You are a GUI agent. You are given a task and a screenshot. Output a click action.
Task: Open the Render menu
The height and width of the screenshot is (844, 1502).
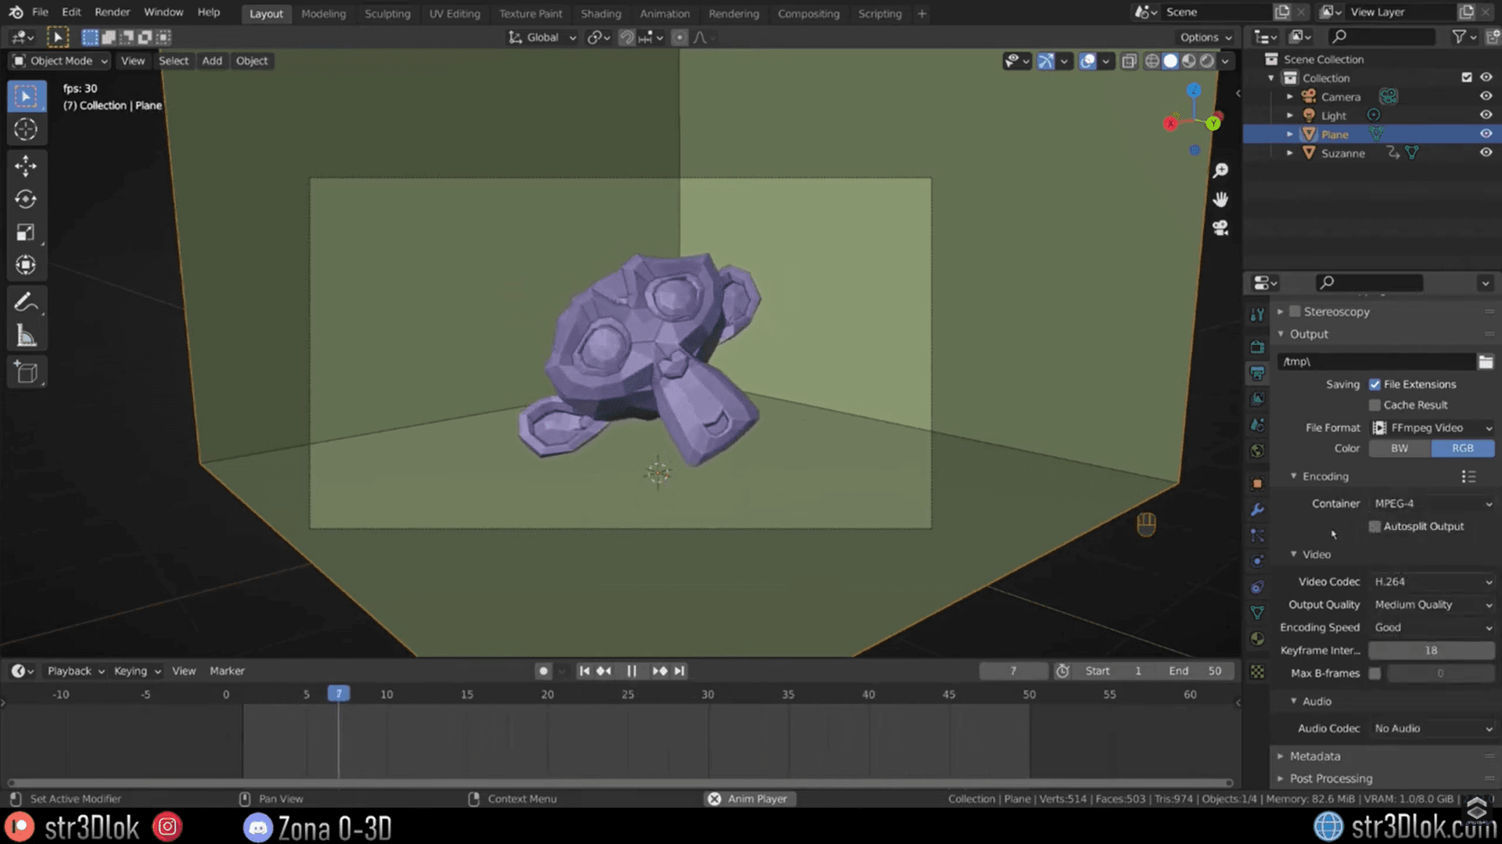pyautogui.click(x=112, y=13)
